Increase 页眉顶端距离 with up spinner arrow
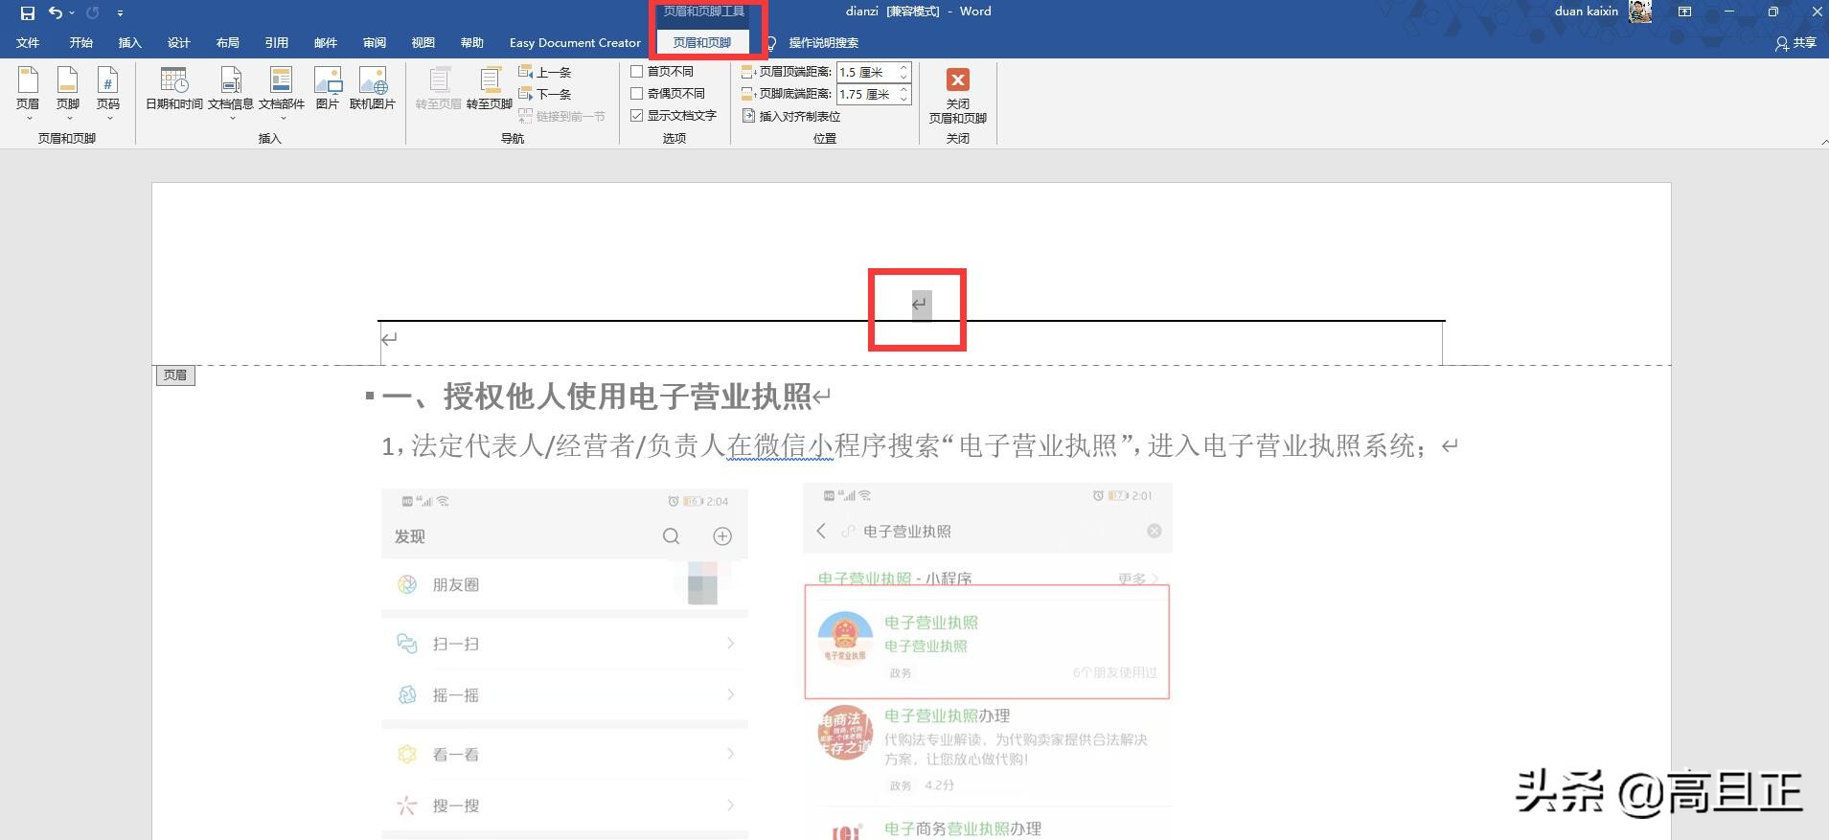Screen dimensions: 1829x840 [x=903, y=68]
